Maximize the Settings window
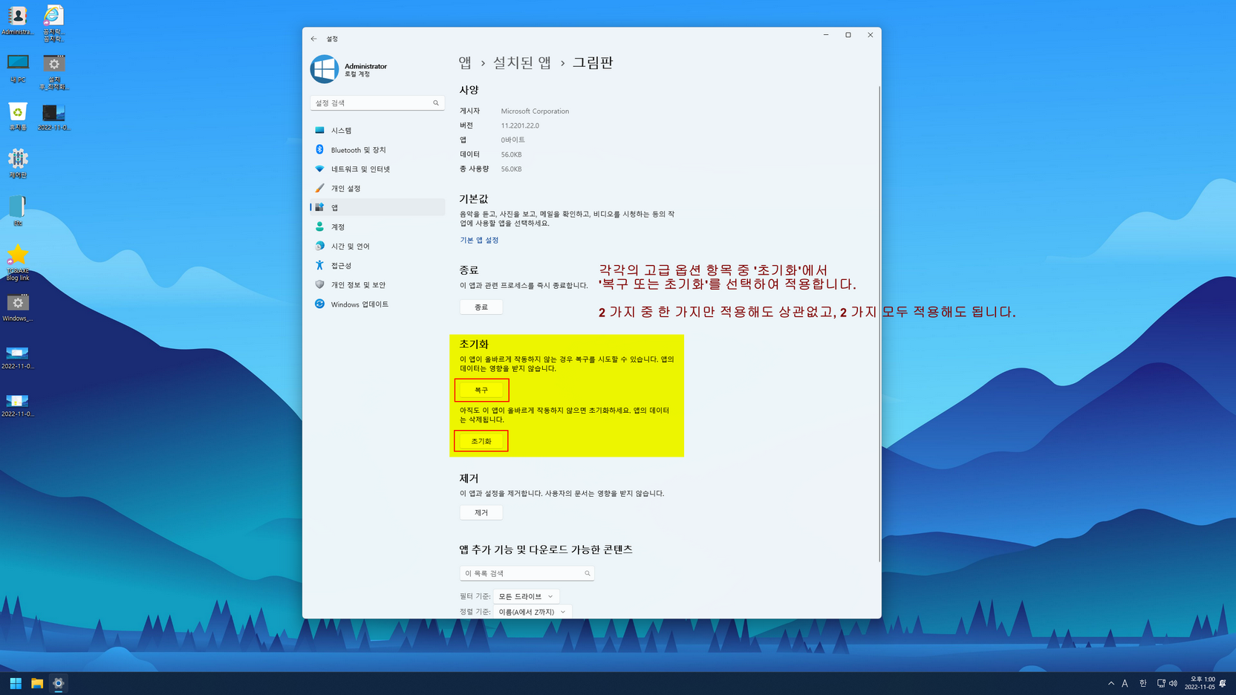1236x695 pixels. click(x=848, y=35)
